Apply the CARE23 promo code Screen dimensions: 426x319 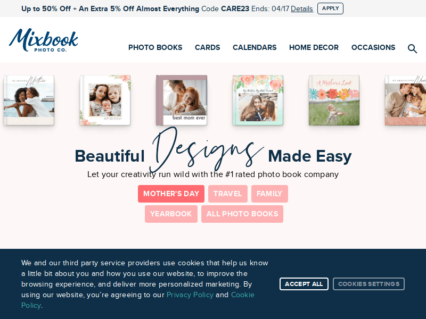330,9
